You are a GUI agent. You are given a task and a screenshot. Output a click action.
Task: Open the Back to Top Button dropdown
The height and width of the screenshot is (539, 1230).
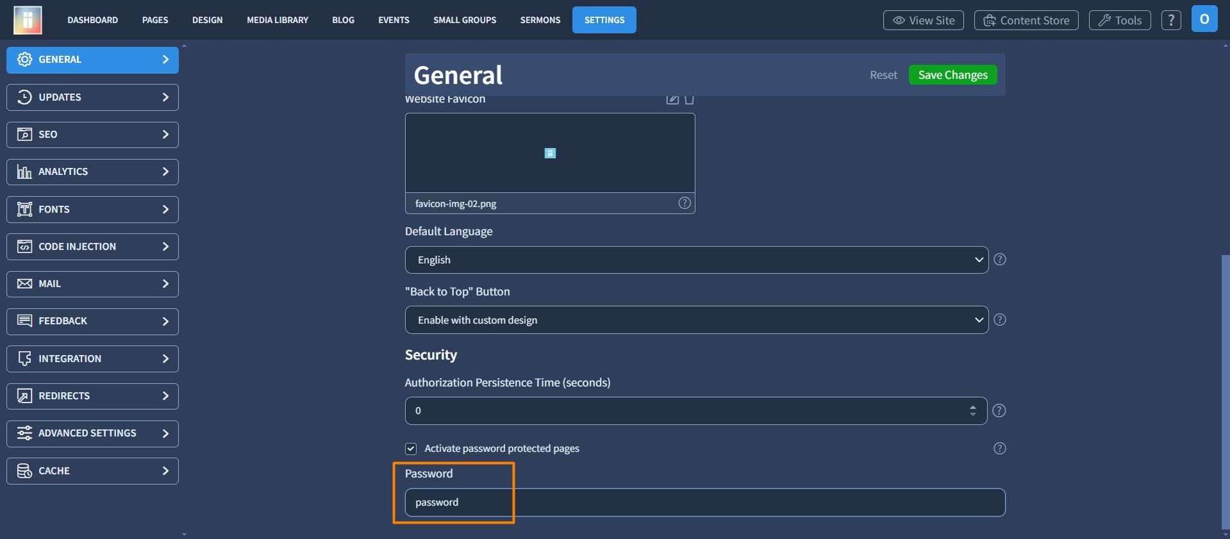point(697,320)
